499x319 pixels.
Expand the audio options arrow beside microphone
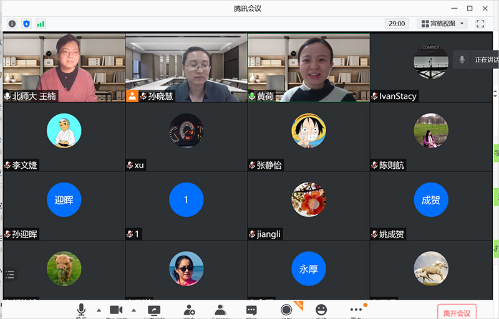[x=99, y=310]
